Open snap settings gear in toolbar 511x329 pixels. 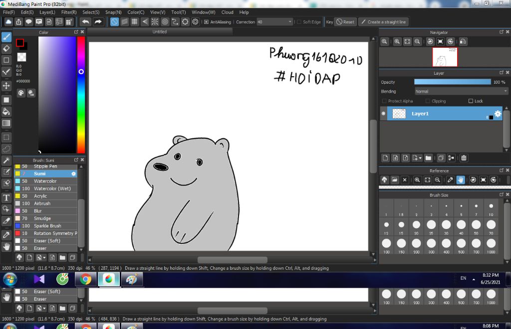click(195, 22)
